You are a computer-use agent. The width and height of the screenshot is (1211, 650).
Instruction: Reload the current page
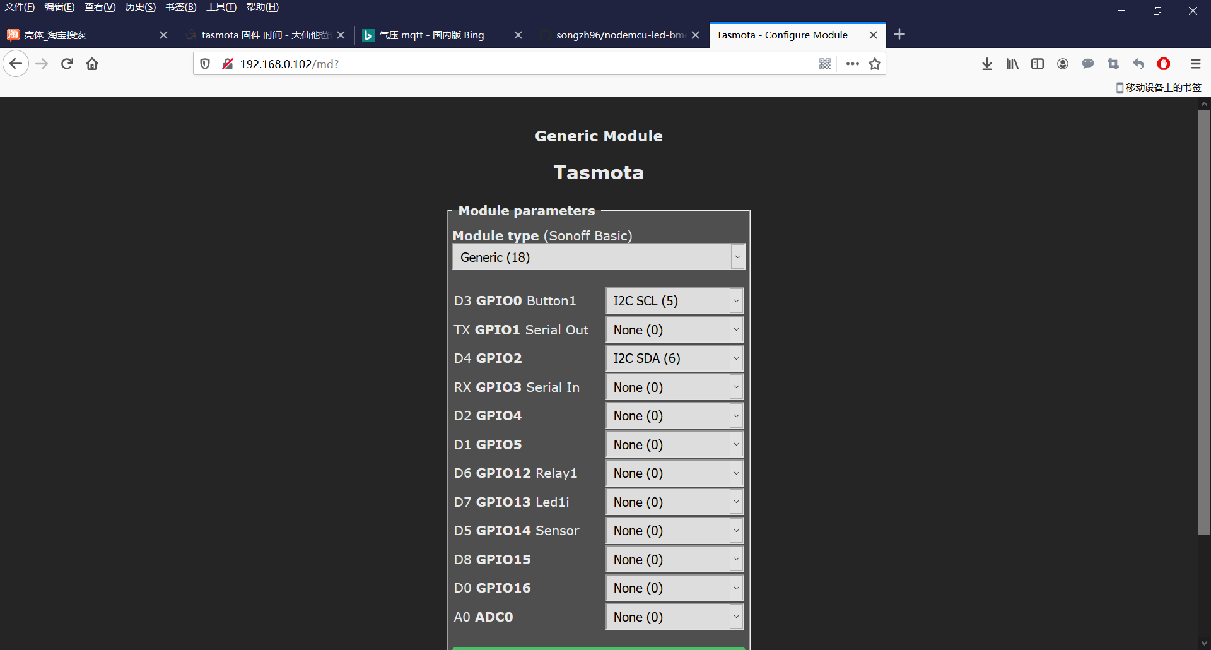tap(67, 64)
